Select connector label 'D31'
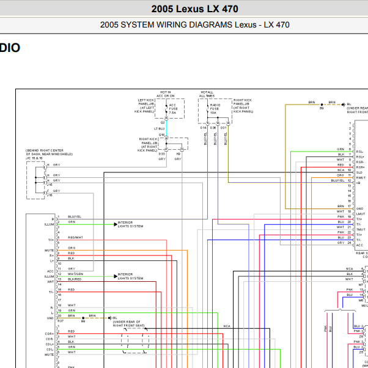 pyautogui.click(x=224, y=128)
